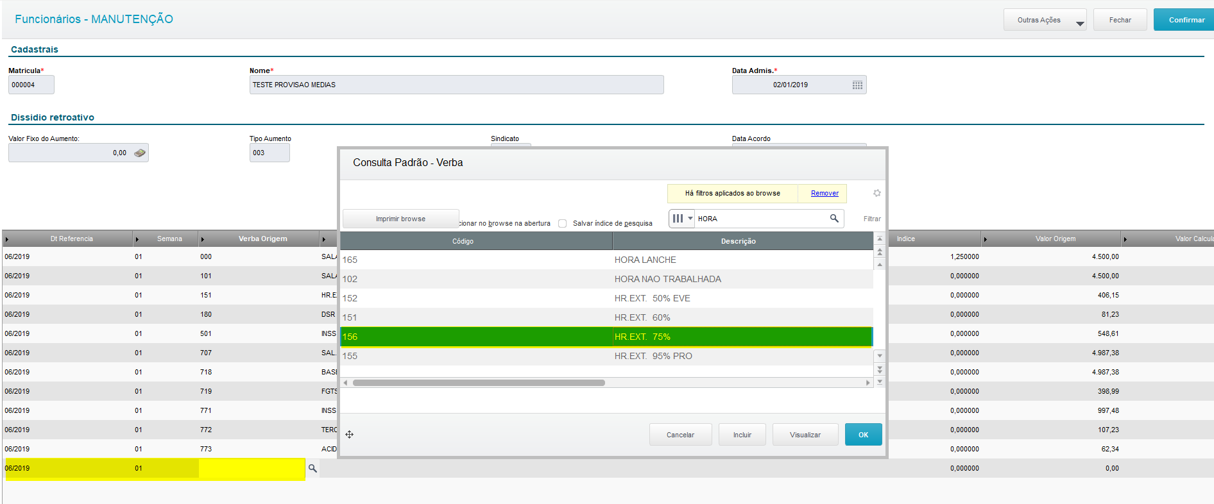Click the Incluir button
The width and height of the screenshot is (1214, 504).
point(742,435)
